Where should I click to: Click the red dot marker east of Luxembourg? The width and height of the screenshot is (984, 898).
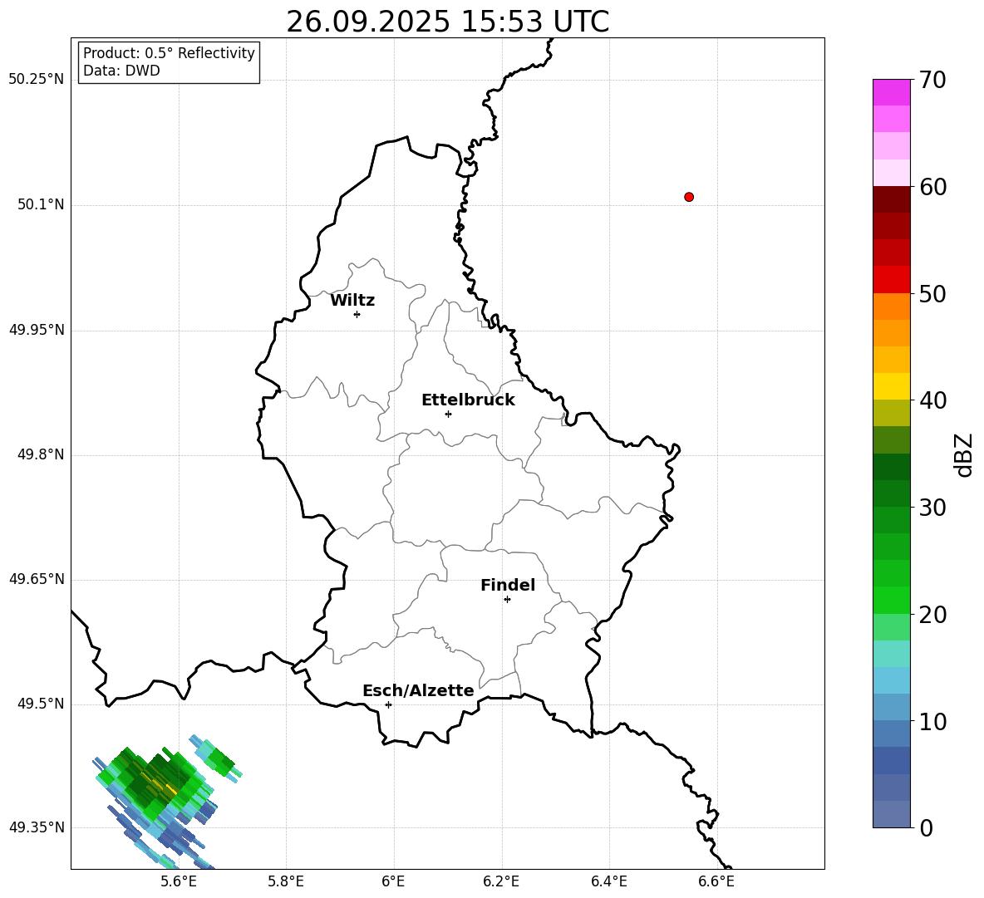pyautogui.click(x=689, y=197)
